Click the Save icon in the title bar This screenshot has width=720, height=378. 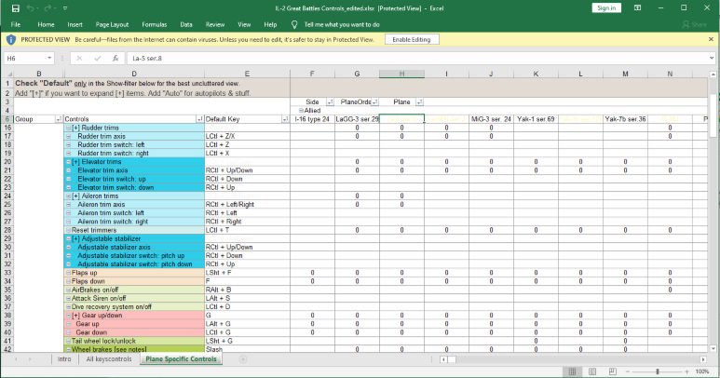point(15,8)
